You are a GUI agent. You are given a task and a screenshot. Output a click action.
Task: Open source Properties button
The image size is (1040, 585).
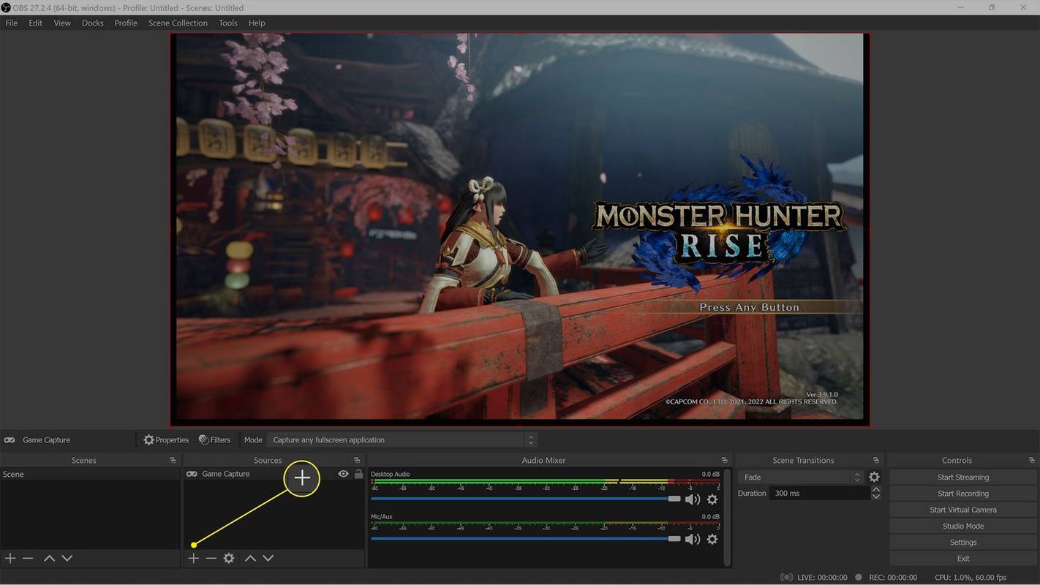pos(166,439)
